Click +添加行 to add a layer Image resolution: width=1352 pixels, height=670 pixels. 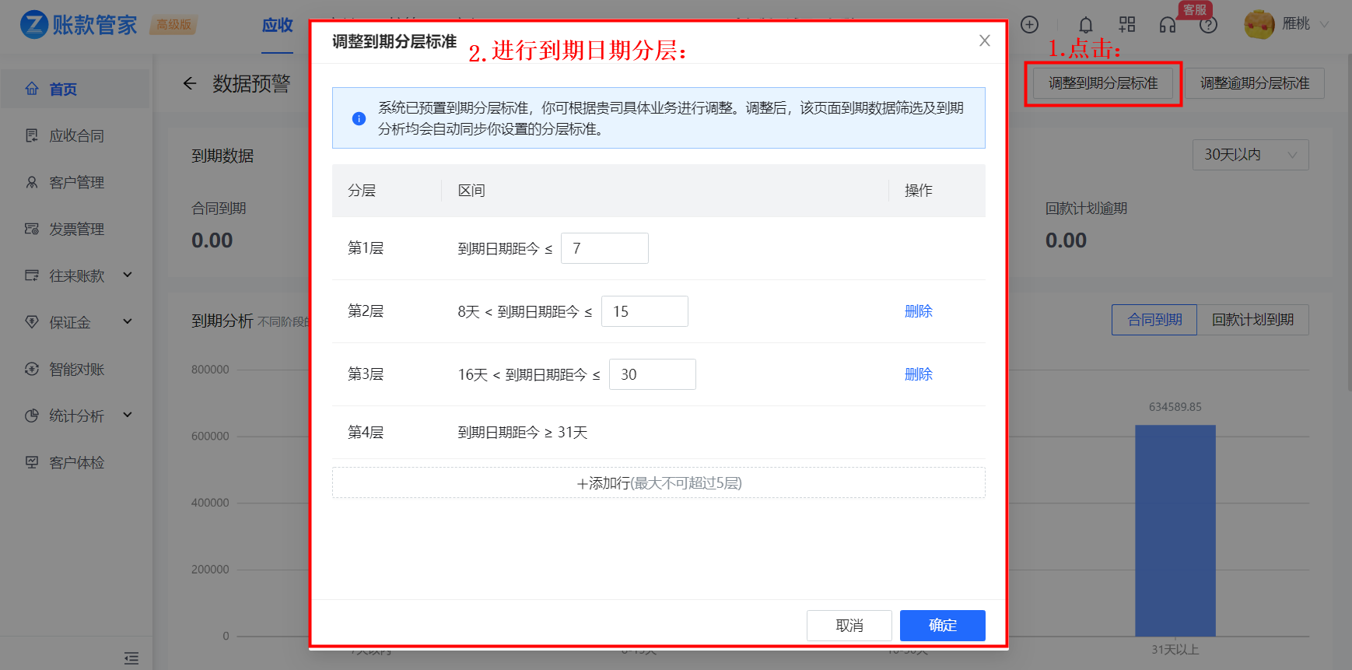[x=658, y=482]
